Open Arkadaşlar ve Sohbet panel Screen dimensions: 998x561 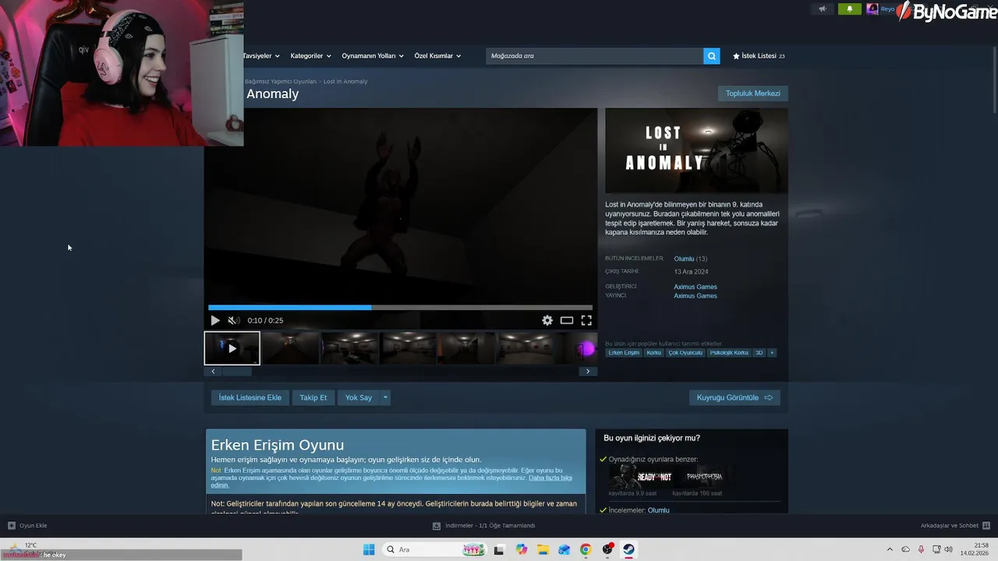pos(955,526)
